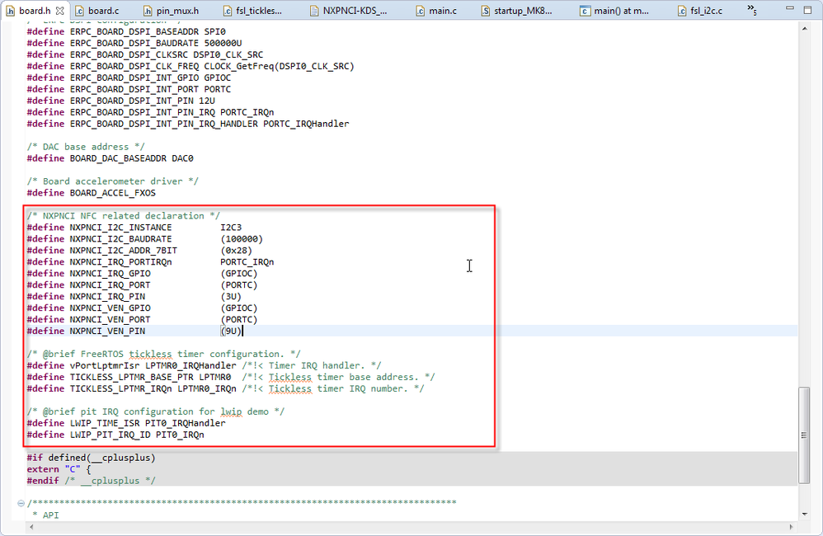Click the board.c file icon in tab
This screenshot has width=823, height=536.
pyautogui.click(x=79, y=11)
